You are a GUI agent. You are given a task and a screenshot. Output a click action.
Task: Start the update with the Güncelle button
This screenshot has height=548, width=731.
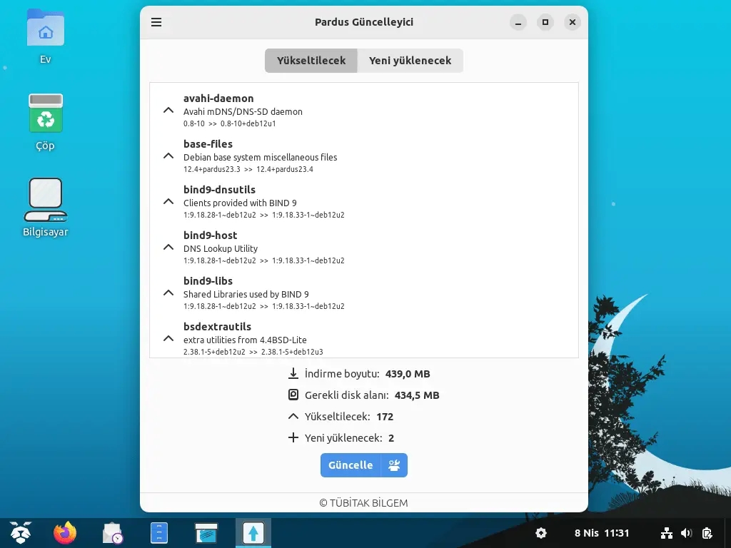[x=351, y=465]
